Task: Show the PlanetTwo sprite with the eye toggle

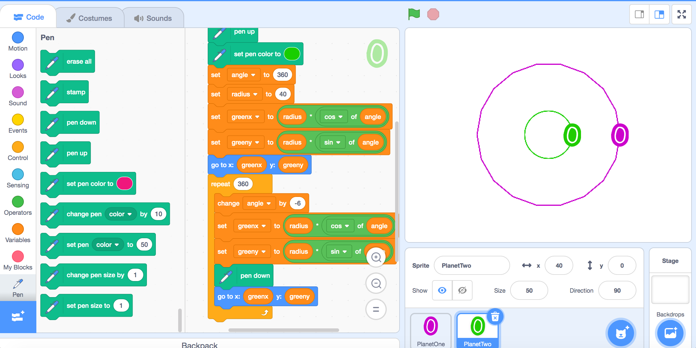Action: [x=442, y=290]
